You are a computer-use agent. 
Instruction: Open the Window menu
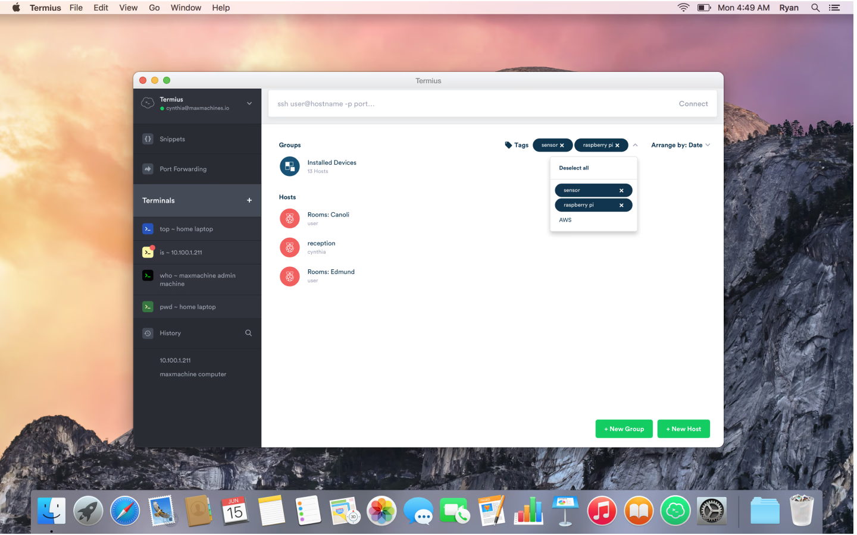(x=186, y=8)
